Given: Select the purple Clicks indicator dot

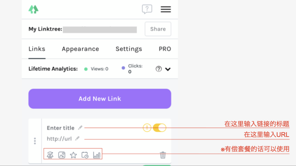Looking at the screenshot, I should 123,68.
